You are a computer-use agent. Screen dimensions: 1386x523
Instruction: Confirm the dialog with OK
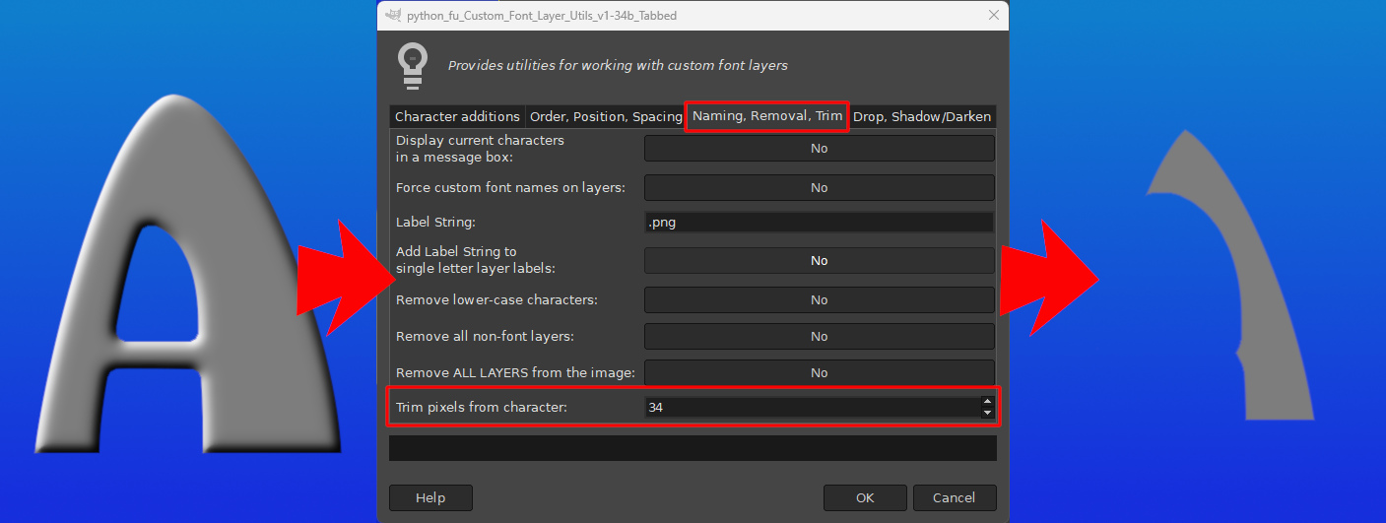tap(865, 498)
